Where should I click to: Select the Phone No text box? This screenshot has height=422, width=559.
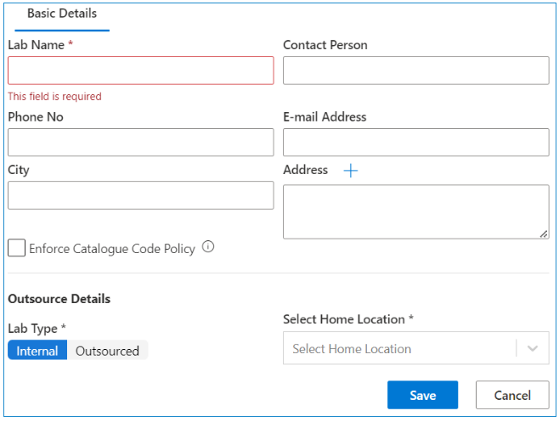(x=141, y=143)
